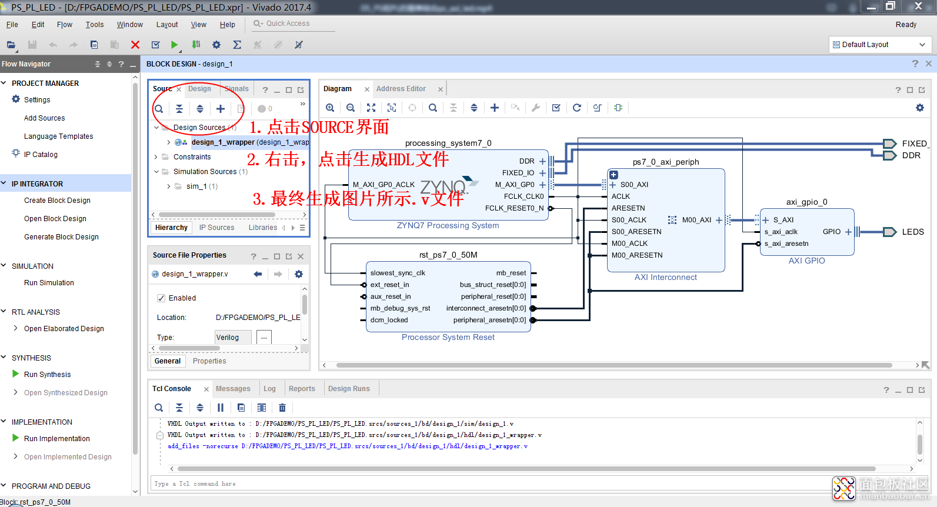Open IP Catalog
Viewport: 937px width, 507px height.
click(x=41, y=155)
